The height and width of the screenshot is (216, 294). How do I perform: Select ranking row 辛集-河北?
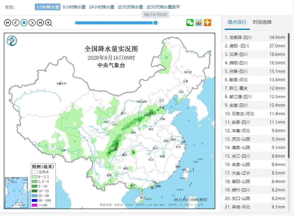coord(255,131)
